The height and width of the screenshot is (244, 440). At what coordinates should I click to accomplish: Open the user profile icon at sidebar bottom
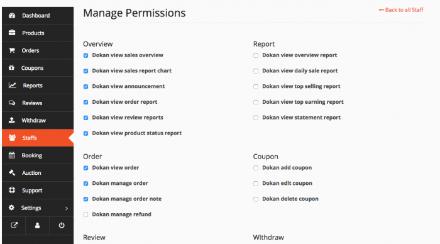[x=37, y=225]
